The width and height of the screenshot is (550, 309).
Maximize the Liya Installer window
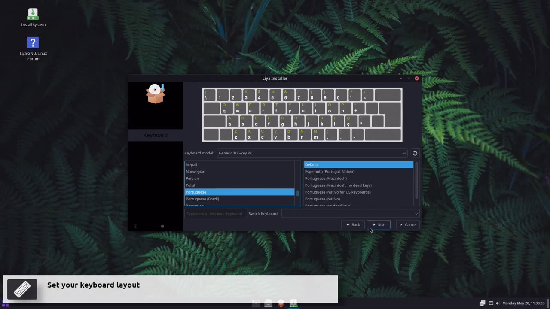(x=409, y=79)
